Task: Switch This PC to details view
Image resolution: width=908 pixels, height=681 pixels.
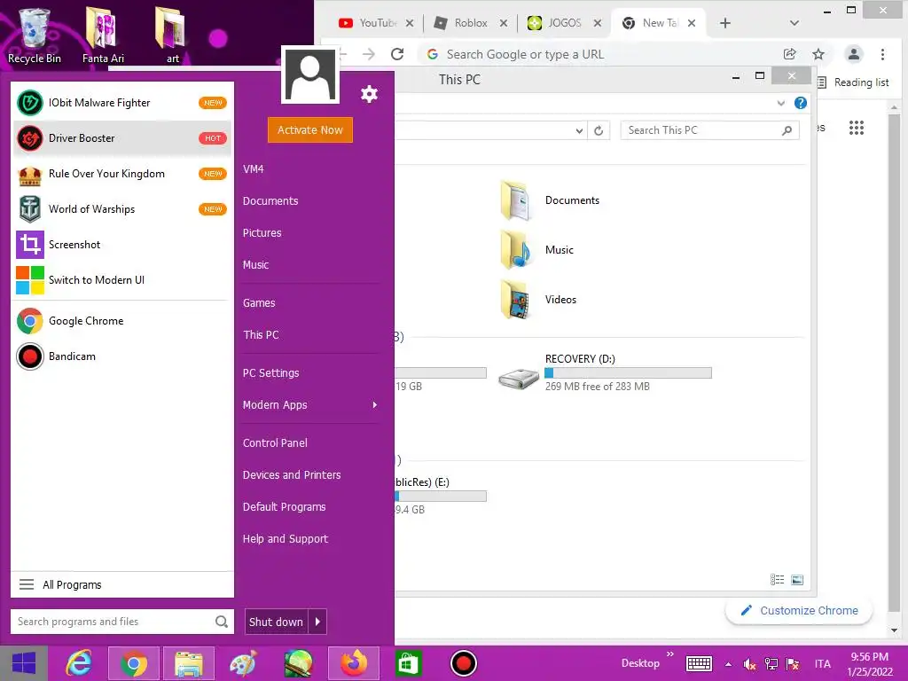Action: pyautogui.click(x=777, y=580)
